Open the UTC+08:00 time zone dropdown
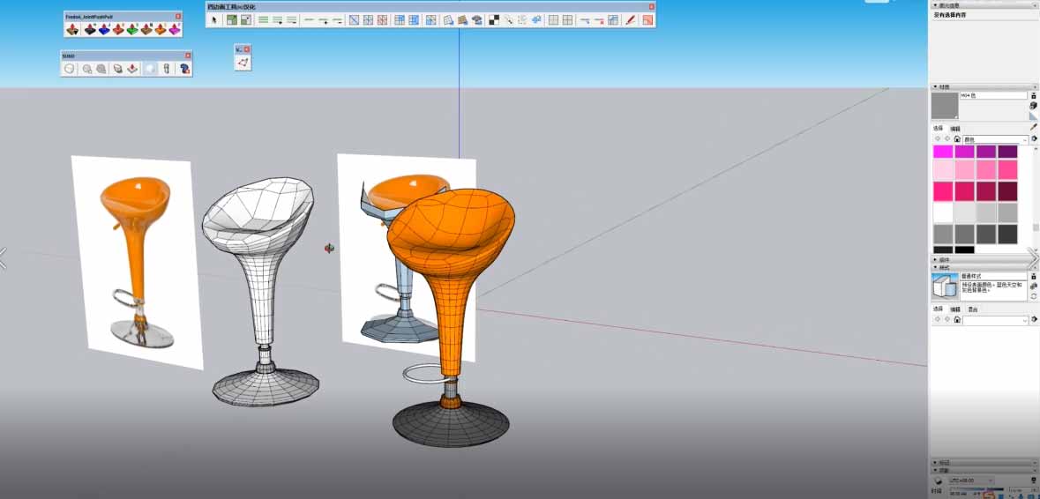The width and height of the screenshot is (1040, 499). click(970, 480)
